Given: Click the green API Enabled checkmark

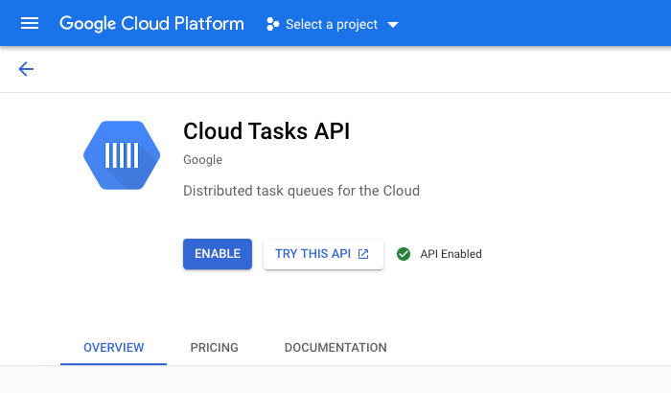Looking at the screenshot, I should pyautogui.click(x=404, y=254).
